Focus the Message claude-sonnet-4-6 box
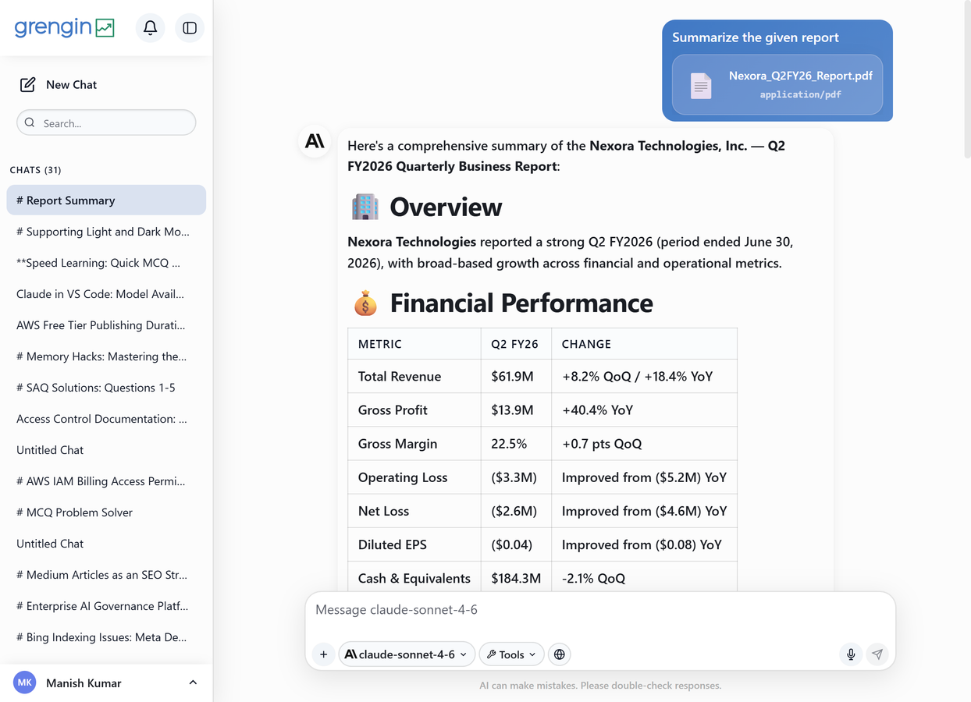 599,610
